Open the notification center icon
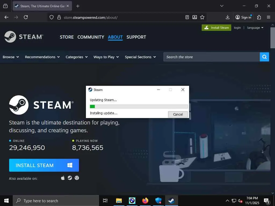The height and width of the screenshot is (206, 275). (266, 201)
